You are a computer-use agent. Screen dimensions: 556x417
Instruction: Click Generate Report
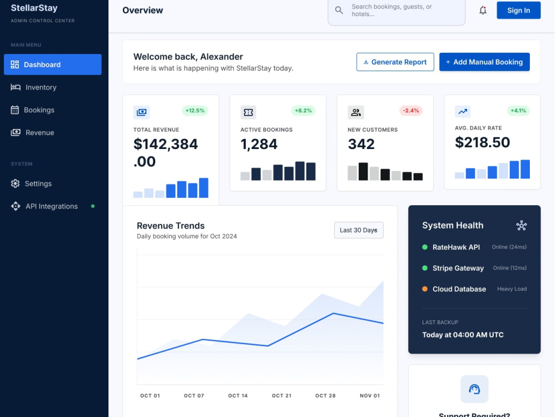[x=395, y=62]
